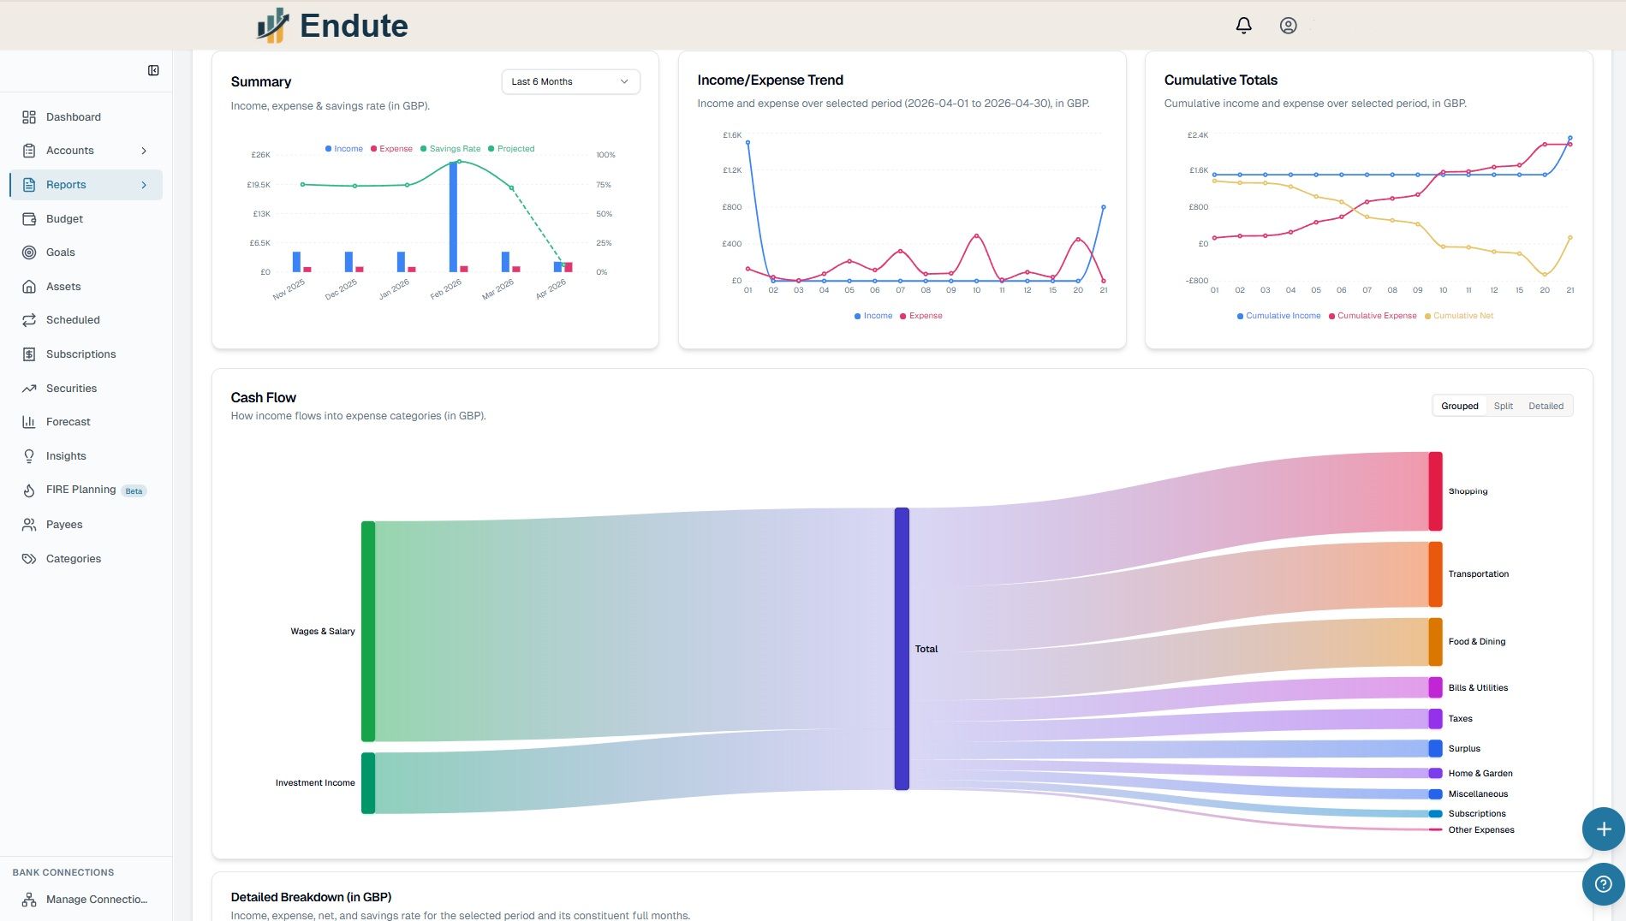Viewport: 1626px width, 921px height.
Task: Click the Investment Income teal node
Action: point(368,783)
